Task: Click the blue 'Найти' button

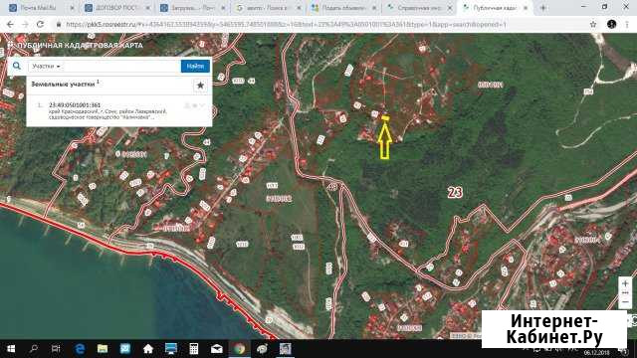Action: click(x=195, y=67)
